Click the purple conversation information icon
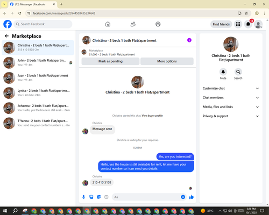Screen dimensions: 269x215 (x=189, y=40)
